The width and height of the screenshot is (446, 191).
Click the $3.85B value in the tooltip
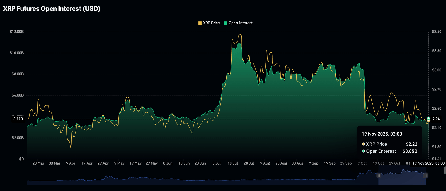pos(410,151)
